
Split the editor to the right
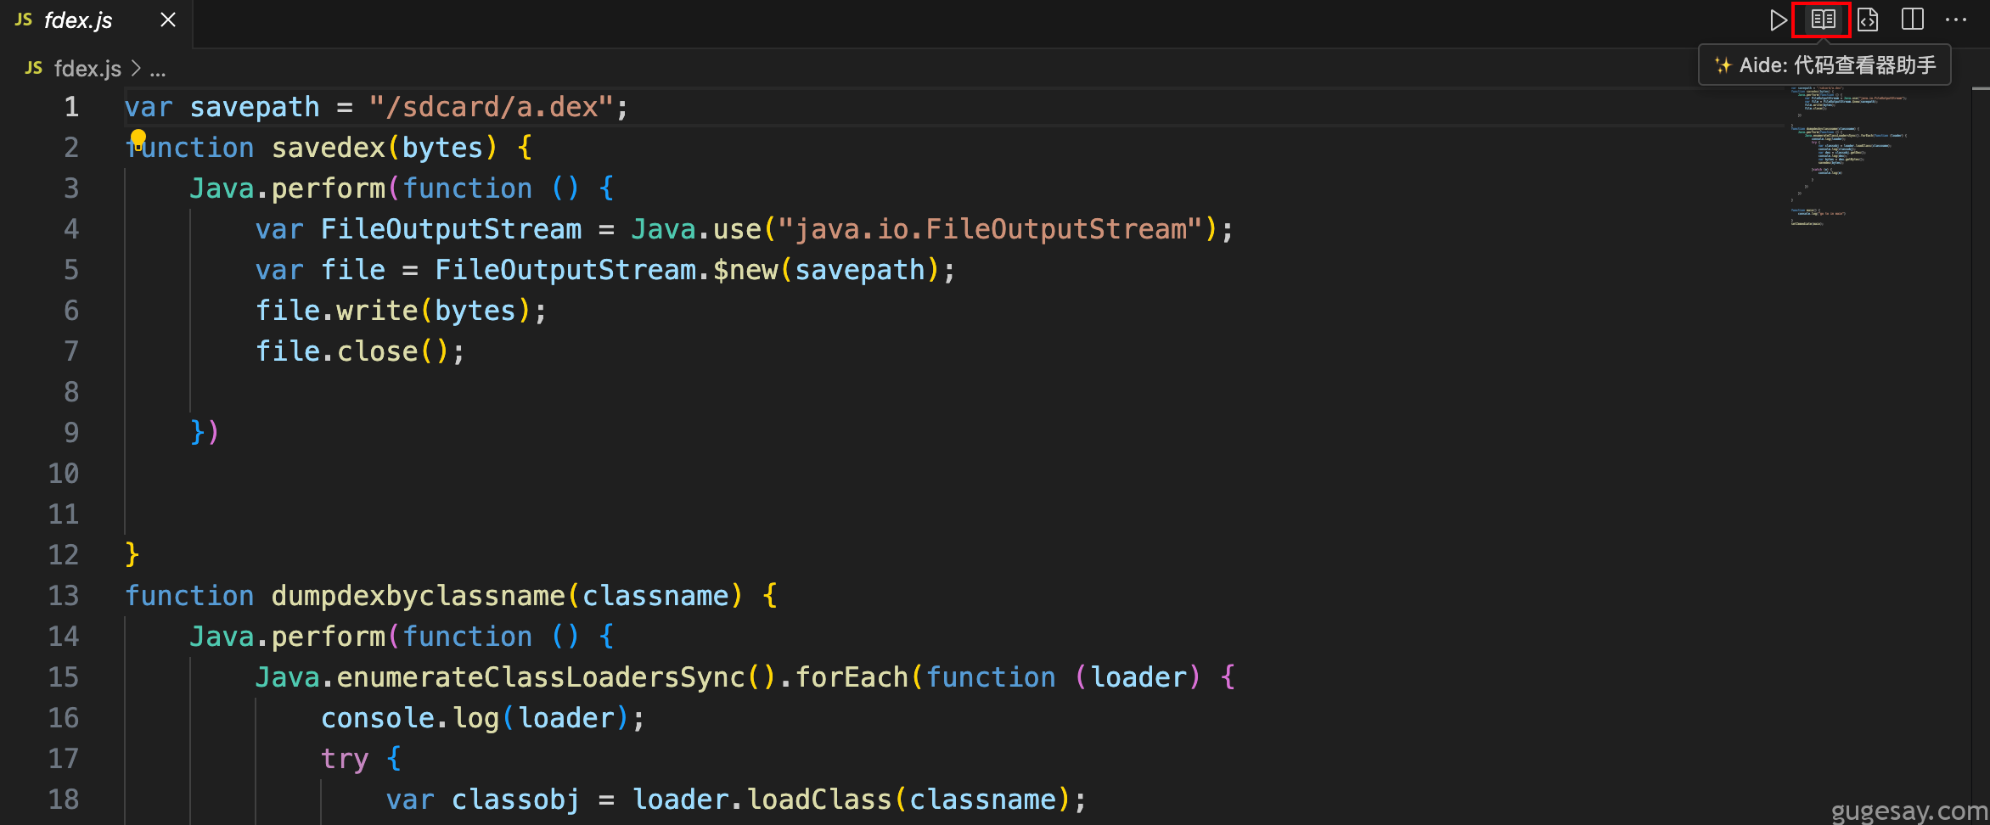click(x=1913, y=20)
